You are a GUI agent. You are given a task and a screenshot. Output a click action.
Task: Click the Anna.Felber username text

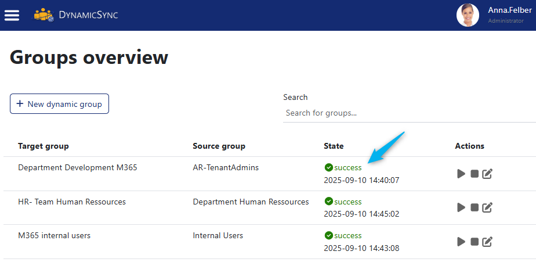(x=506, y=10)
